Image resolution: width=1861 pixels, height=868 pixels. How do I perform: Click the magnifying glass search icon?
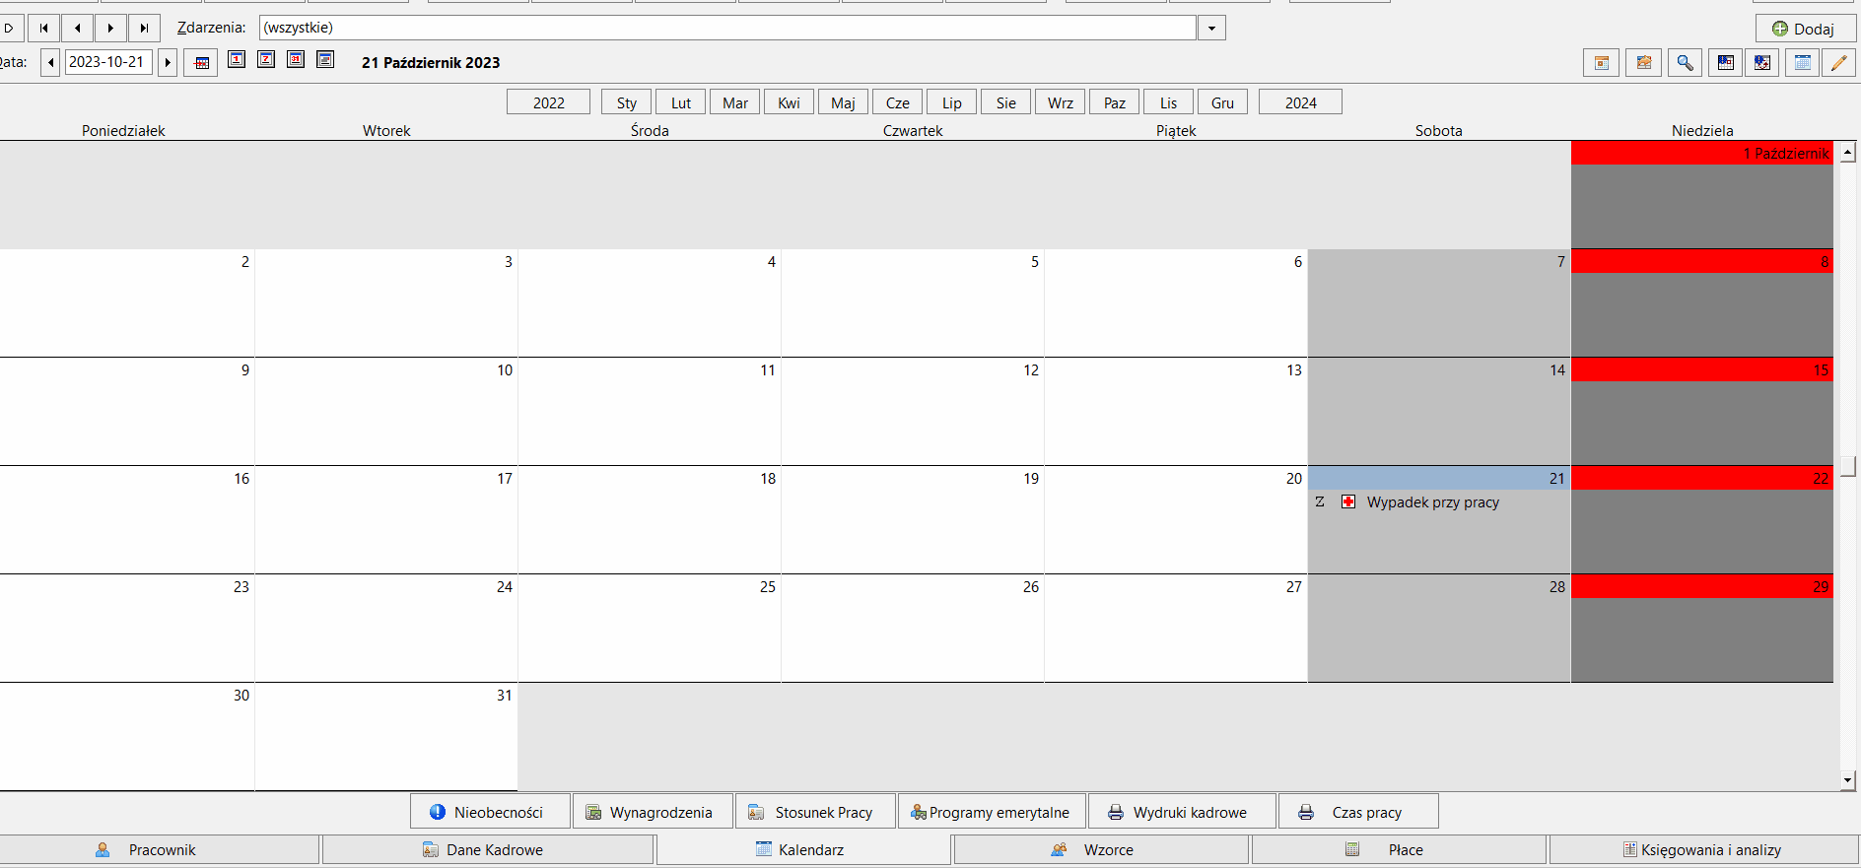coord(1686,63)
